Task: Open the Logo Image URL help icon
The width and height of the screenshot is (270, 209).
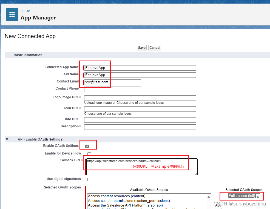Action: click(80, 97)
